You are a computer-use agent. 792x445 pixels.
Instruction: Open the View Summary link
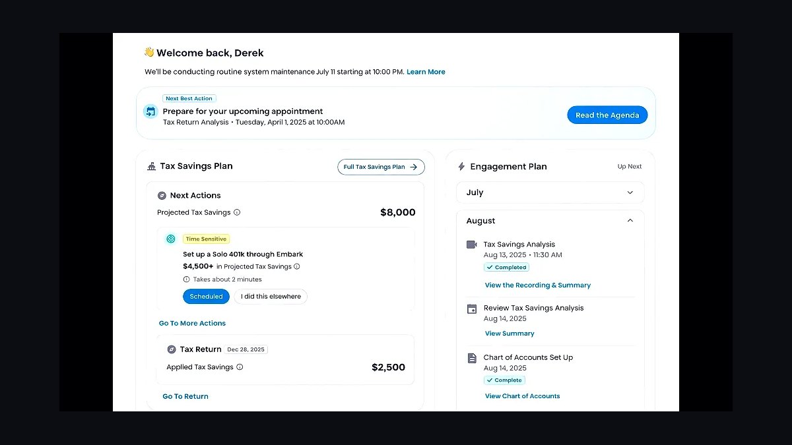(x=510, y=334)
